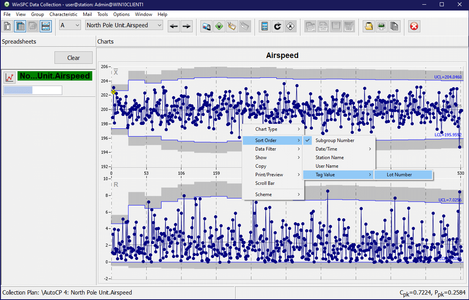Click the green diamond checkmark toolbar icon
Screen dimensions: 469x300
pyautogui.click(x=220, y=26)
